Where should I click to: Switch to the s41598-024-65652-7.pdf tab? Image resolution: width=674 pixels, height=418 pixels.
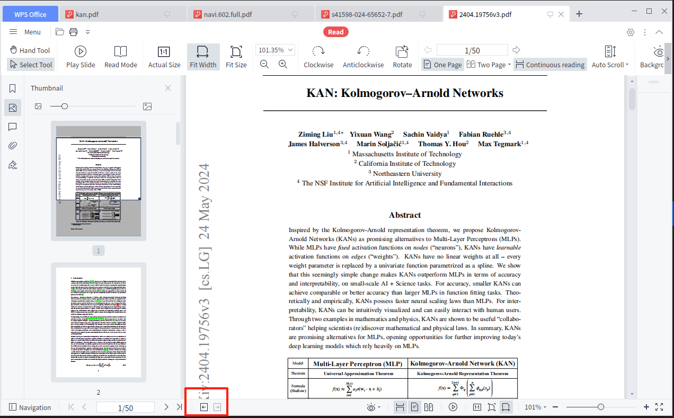[x=378, y=14]
